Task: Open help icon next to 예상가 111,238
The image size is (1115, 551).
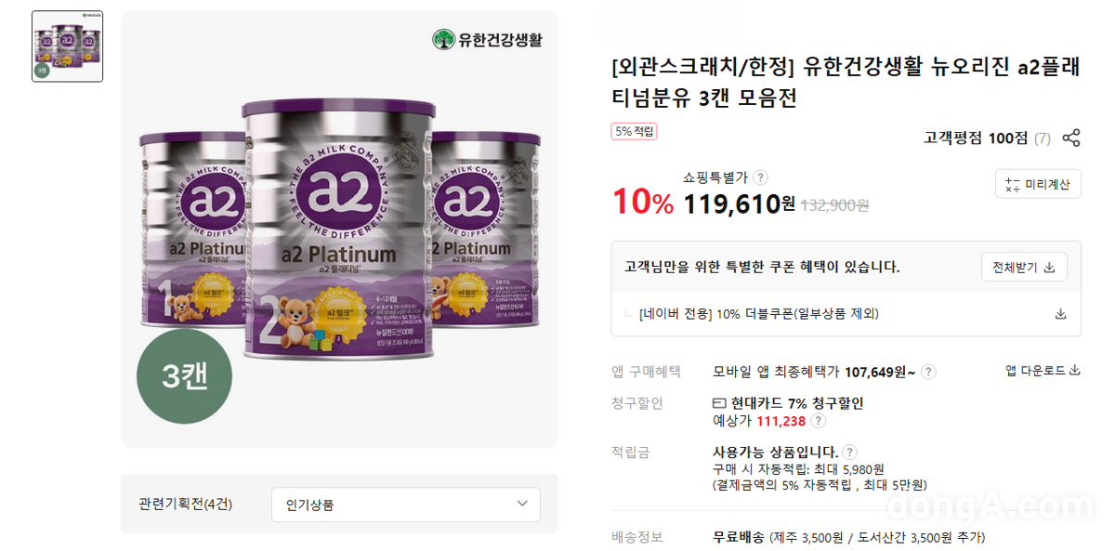Action: (818, 421)
